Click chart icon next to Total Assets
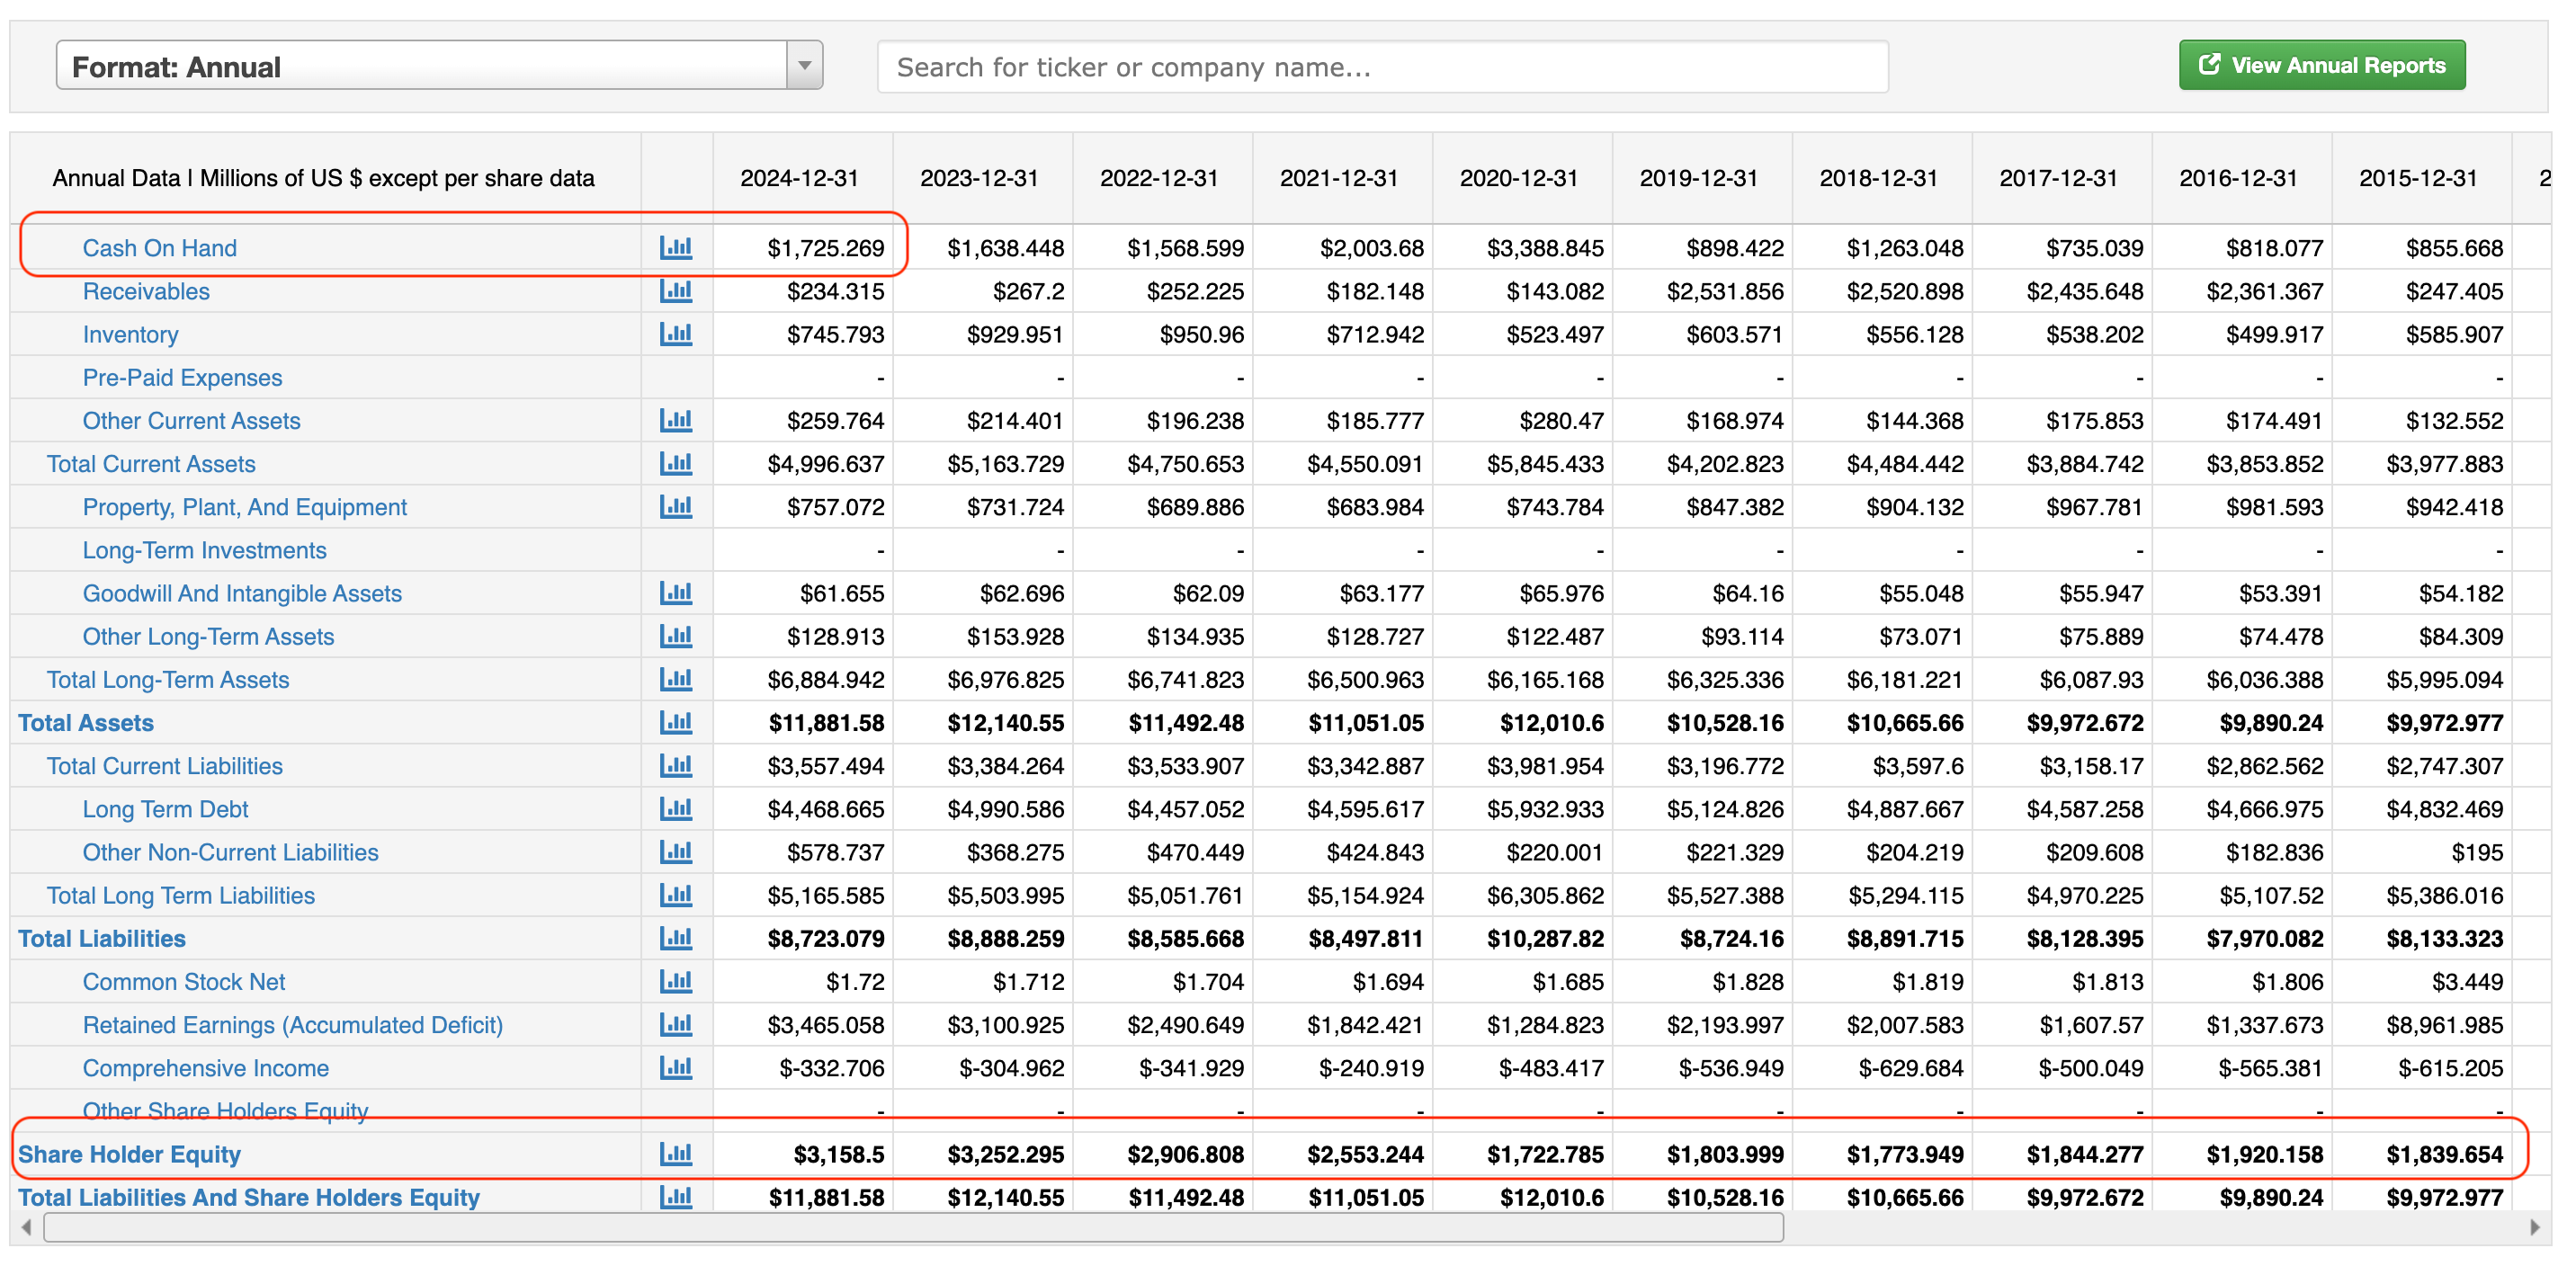The image size is (2576, 1266). point(676,722)
